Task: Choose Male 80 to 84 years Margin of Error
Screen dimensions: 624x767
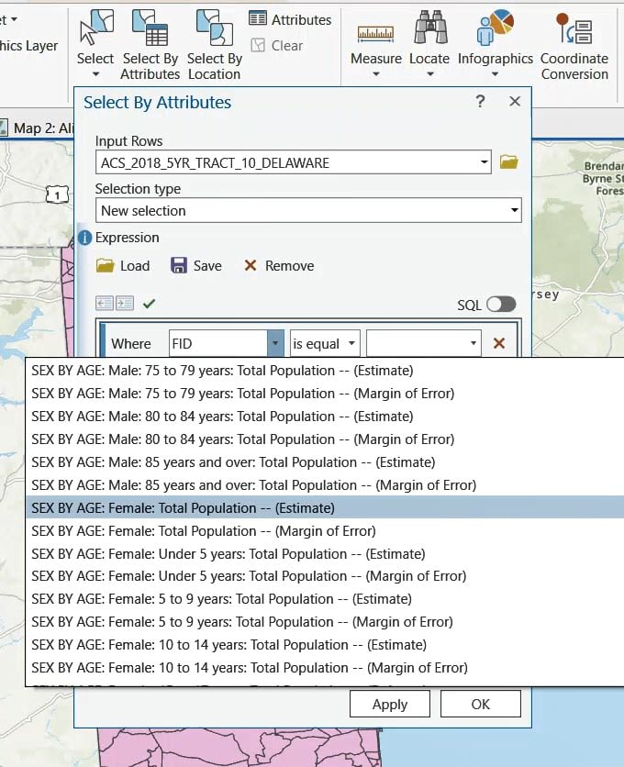Action: (x=325, y=439)
